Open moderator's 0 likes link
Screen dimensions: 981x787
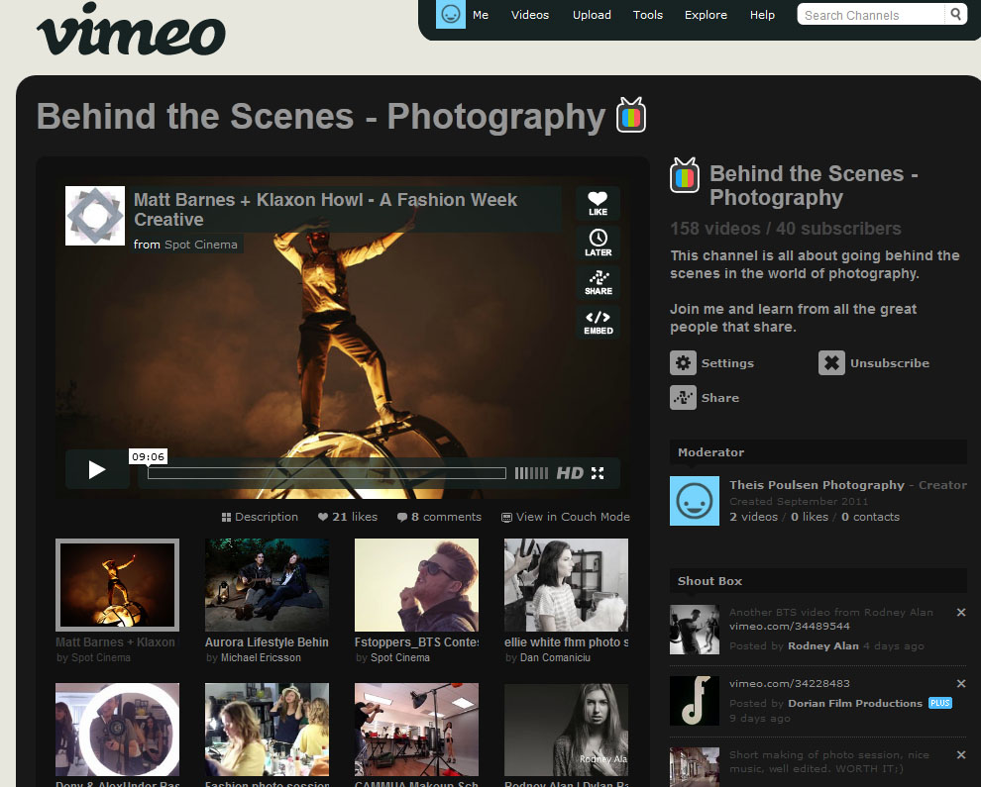point(810,517)
